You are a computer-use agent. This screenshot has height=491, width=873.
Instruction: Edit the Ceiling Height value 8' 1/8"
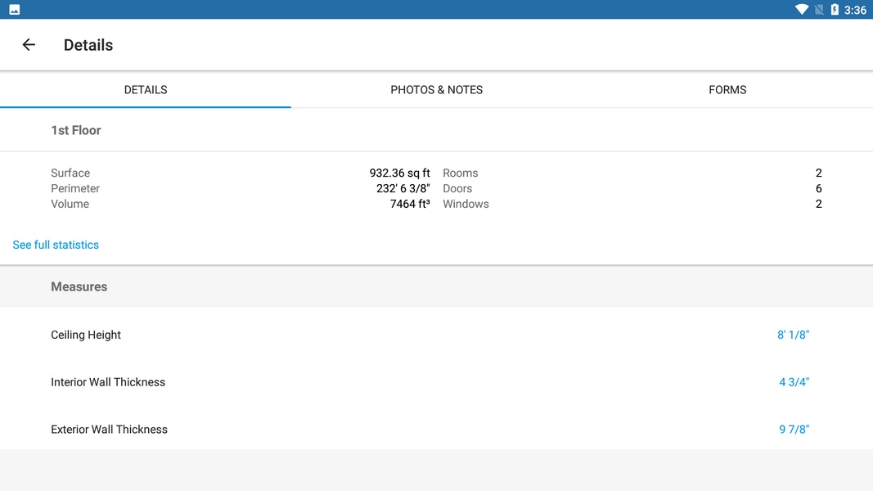(x=793, y=335)
